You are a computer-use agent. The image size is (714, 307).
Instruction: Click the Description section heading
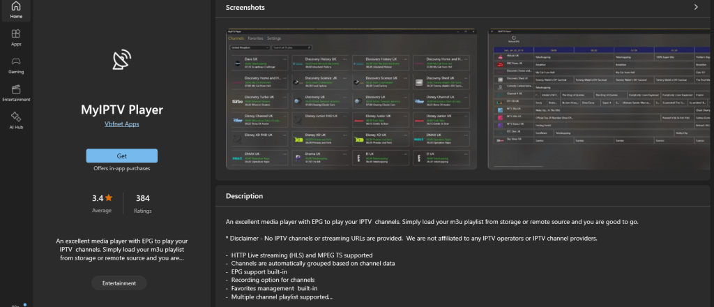click(245, 196)
